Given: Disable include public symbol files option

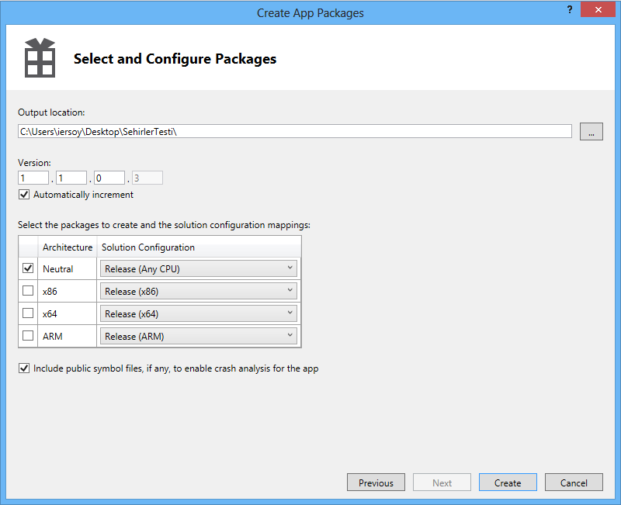Looking at the screenshot, I should click(24, 368).
